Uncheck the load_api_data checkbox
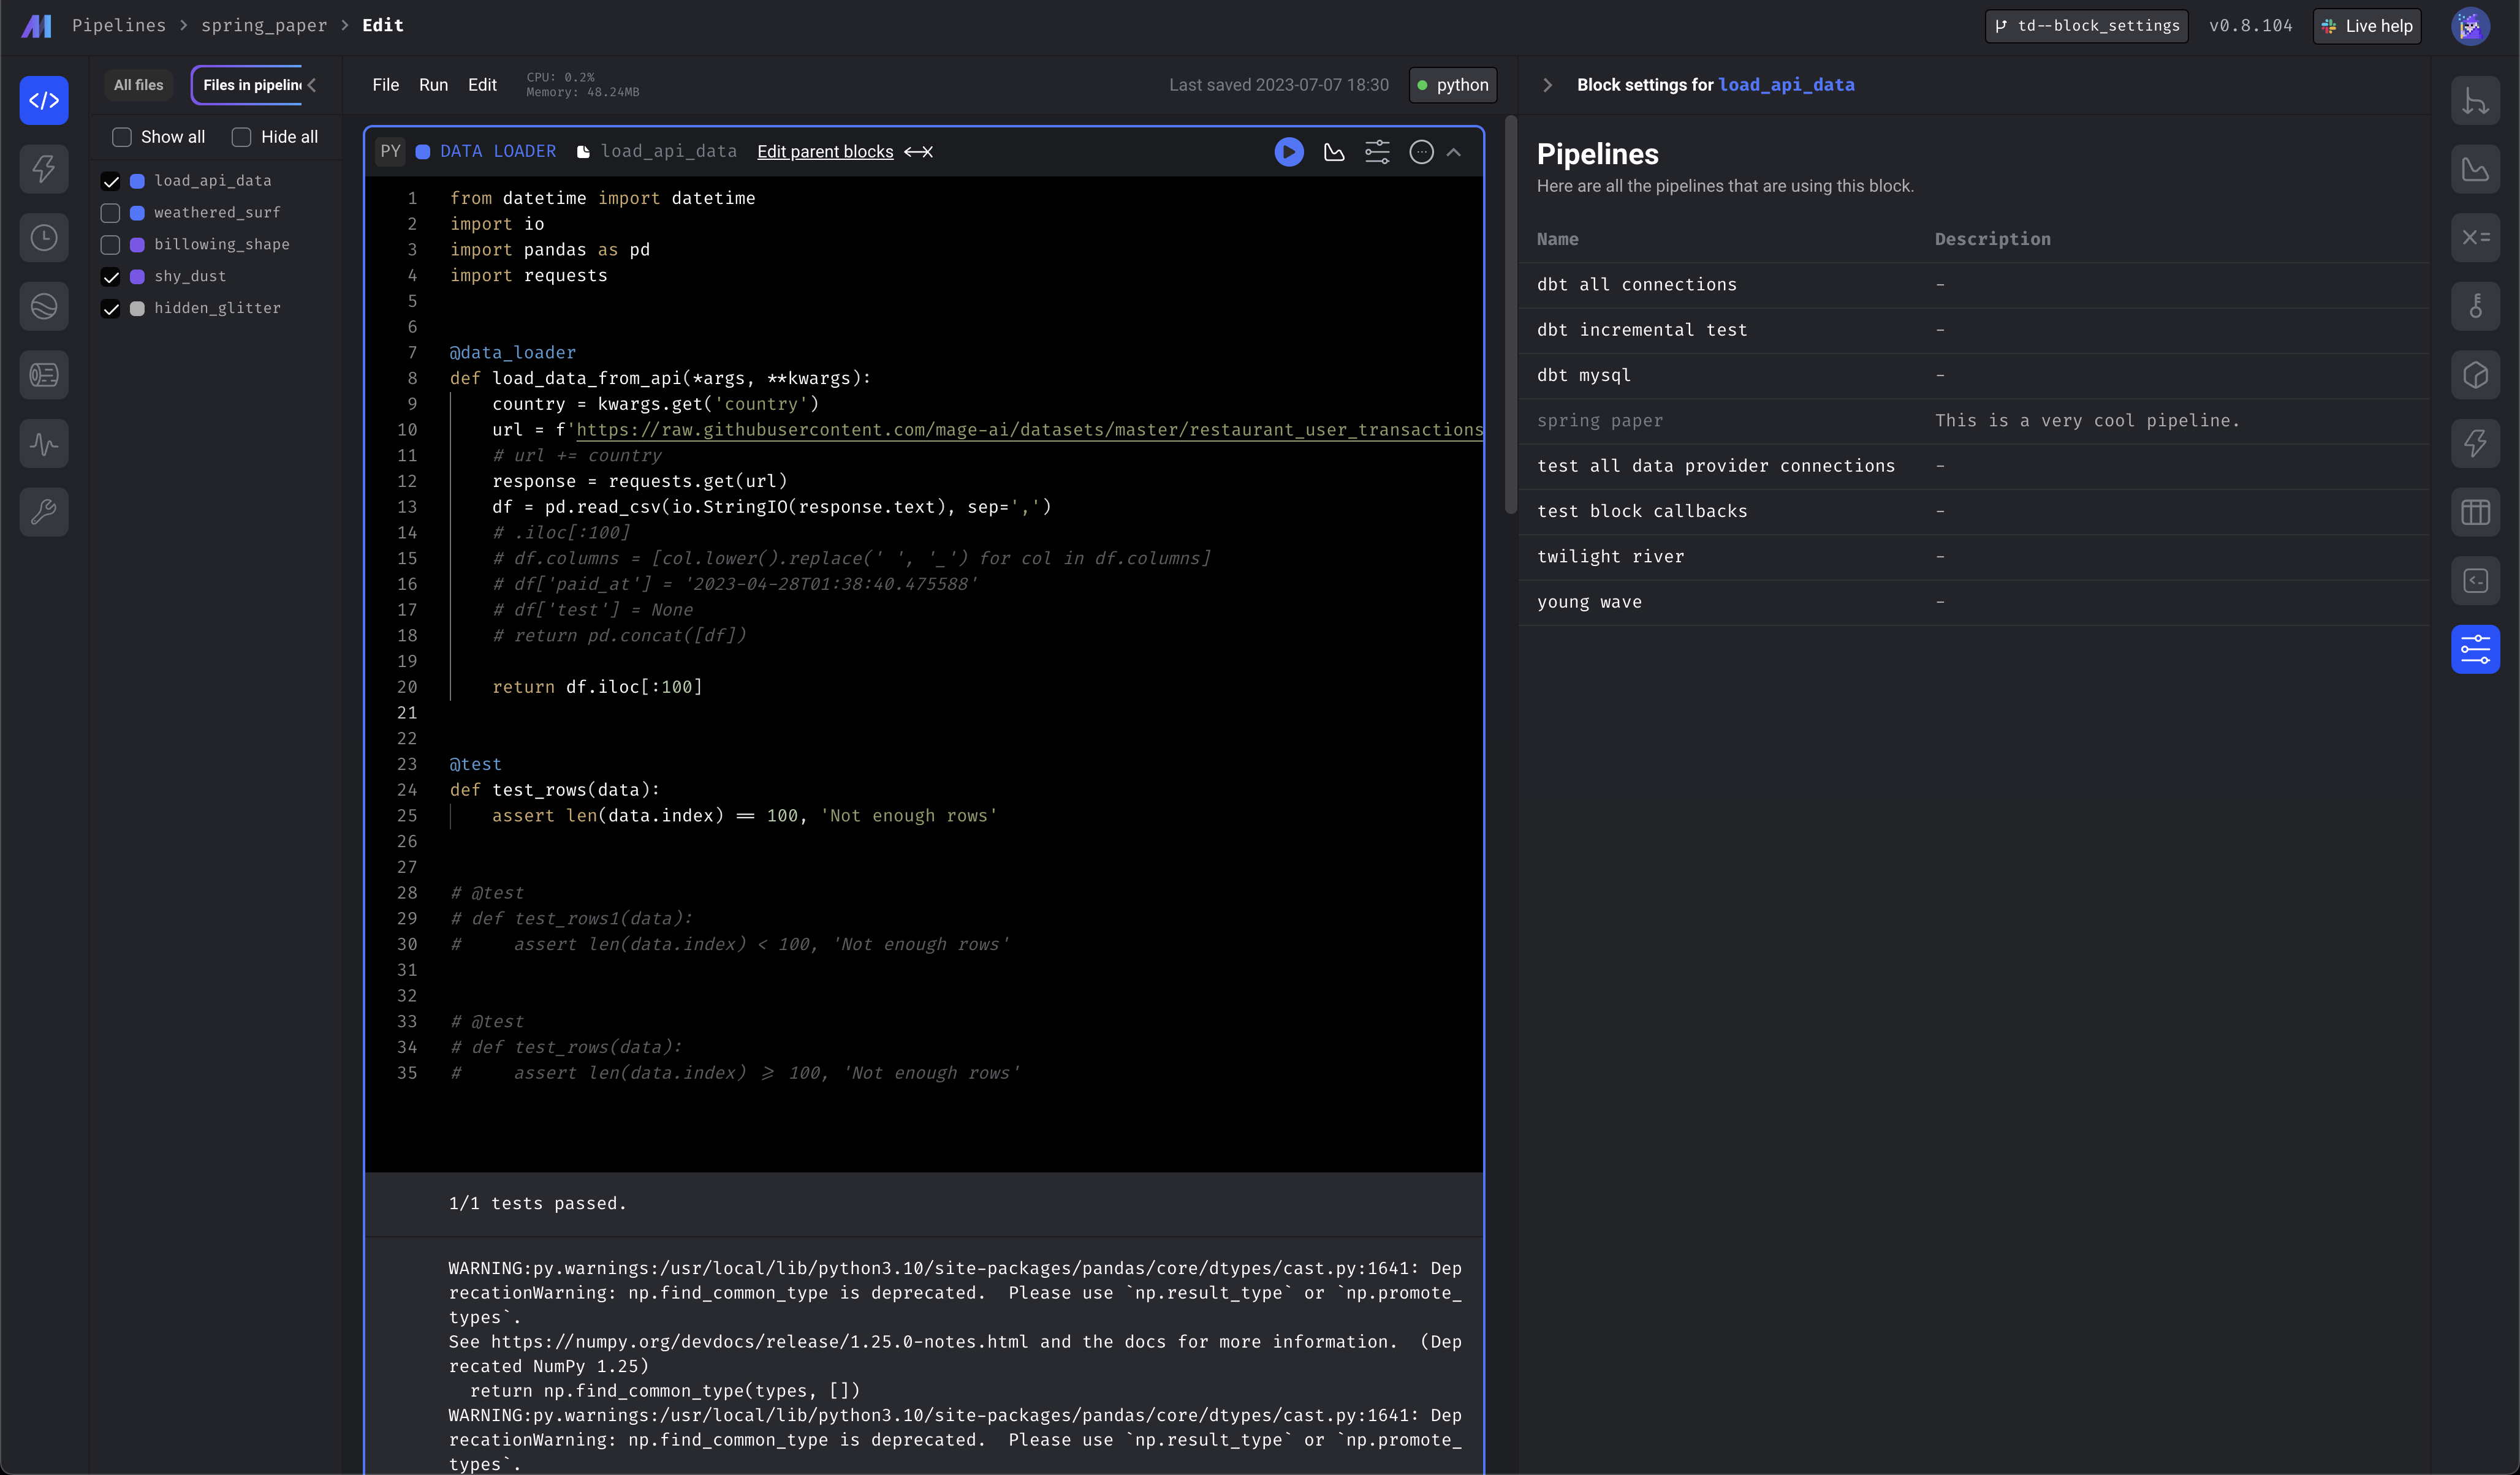 click(x=110, y=181)
